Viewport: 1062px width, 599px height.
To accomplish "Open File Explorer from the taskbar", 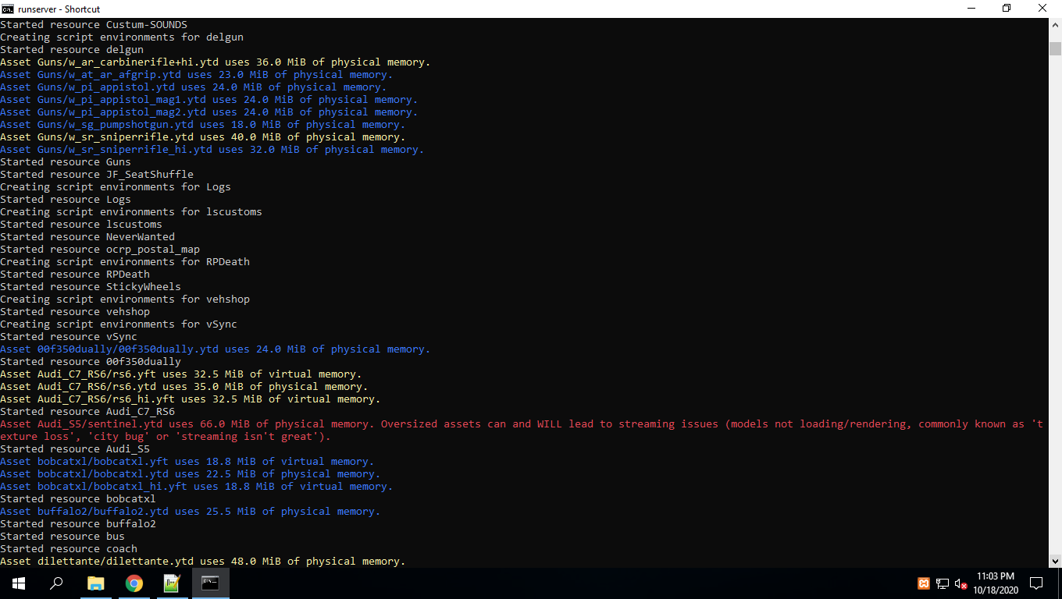I will point(95,583).
